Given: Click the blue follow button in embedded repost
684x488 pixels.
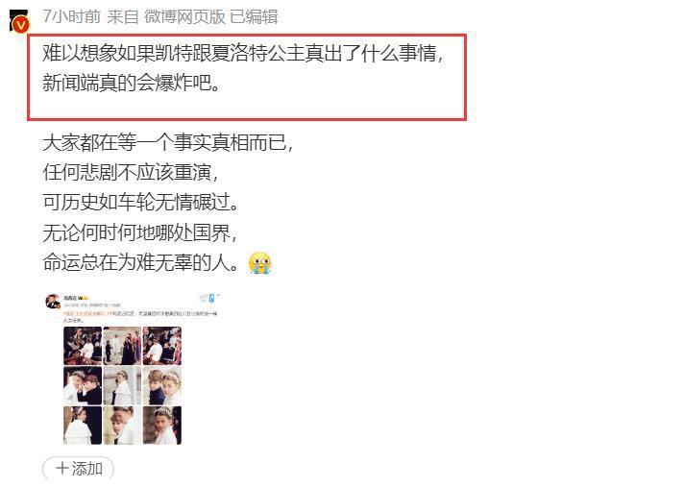Looking at the screenshot, I should pyautogui.click(x=212, y=299).
